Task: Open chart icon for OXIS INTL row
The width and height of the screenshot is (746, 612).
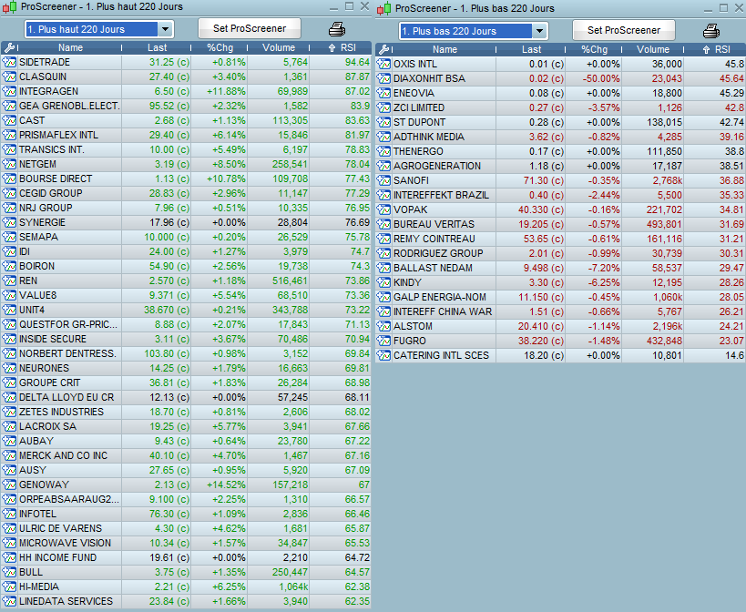Action: (383, 64)
